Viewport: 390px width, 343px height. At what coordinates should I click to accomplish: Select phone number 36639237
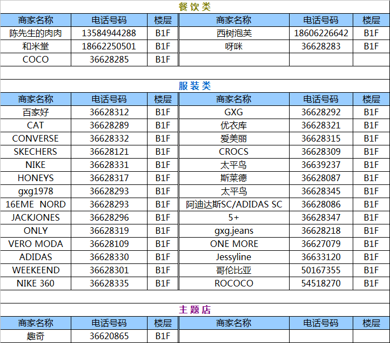coord(321,165)
